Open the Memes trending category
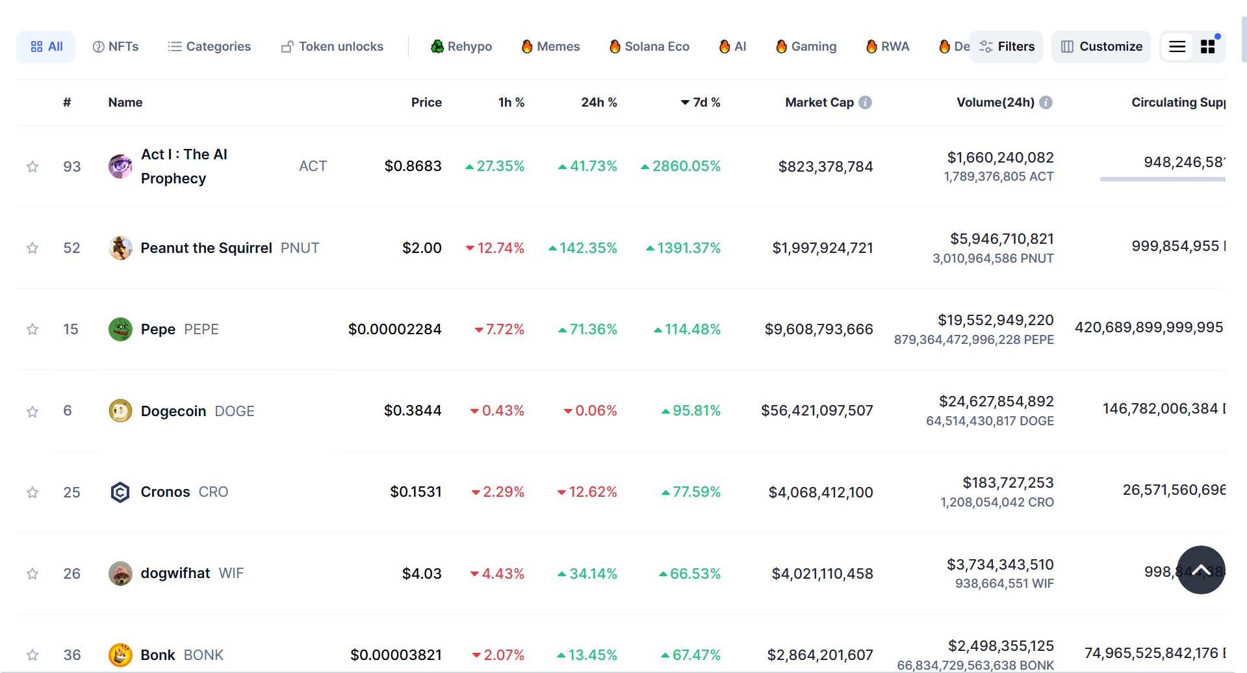Screen dimensions: 1247x673 [x=550, y=47]
